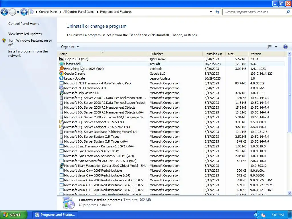Click the 7-Zip program icon
The image size is (292, 219).
pyautogui.click(x=62, y=59)
